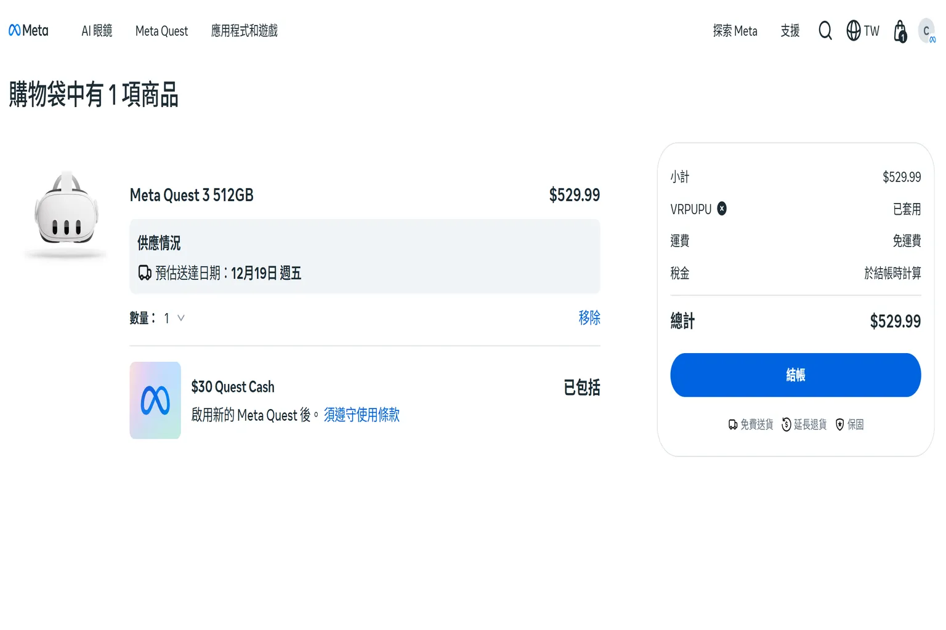The image size is (946, 630).
Task: Open the shopping bag icon showing 1 item
Action: coord(899,31)
